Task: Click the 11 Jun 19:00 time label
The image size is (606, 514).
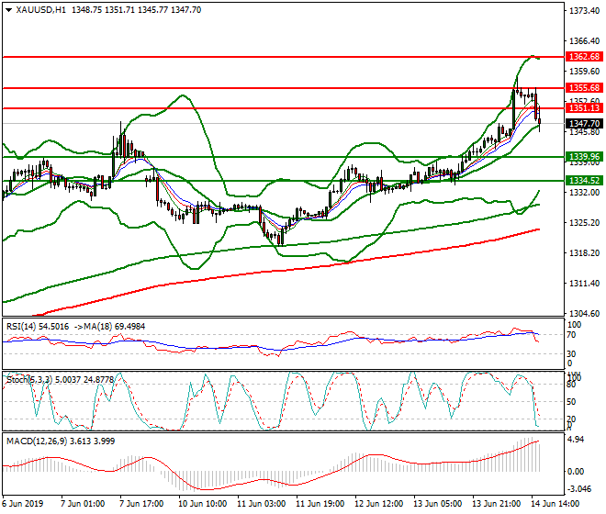Action: pos(320,504)
